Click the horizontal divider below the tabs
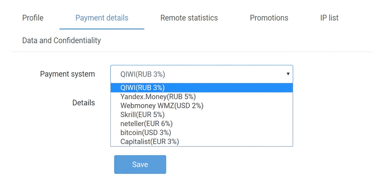This screenshot has height=181, width=372. (x=192, y=52)
